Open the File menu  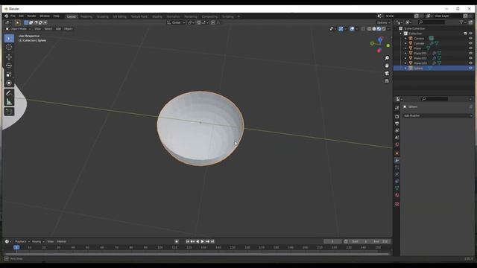13,16
